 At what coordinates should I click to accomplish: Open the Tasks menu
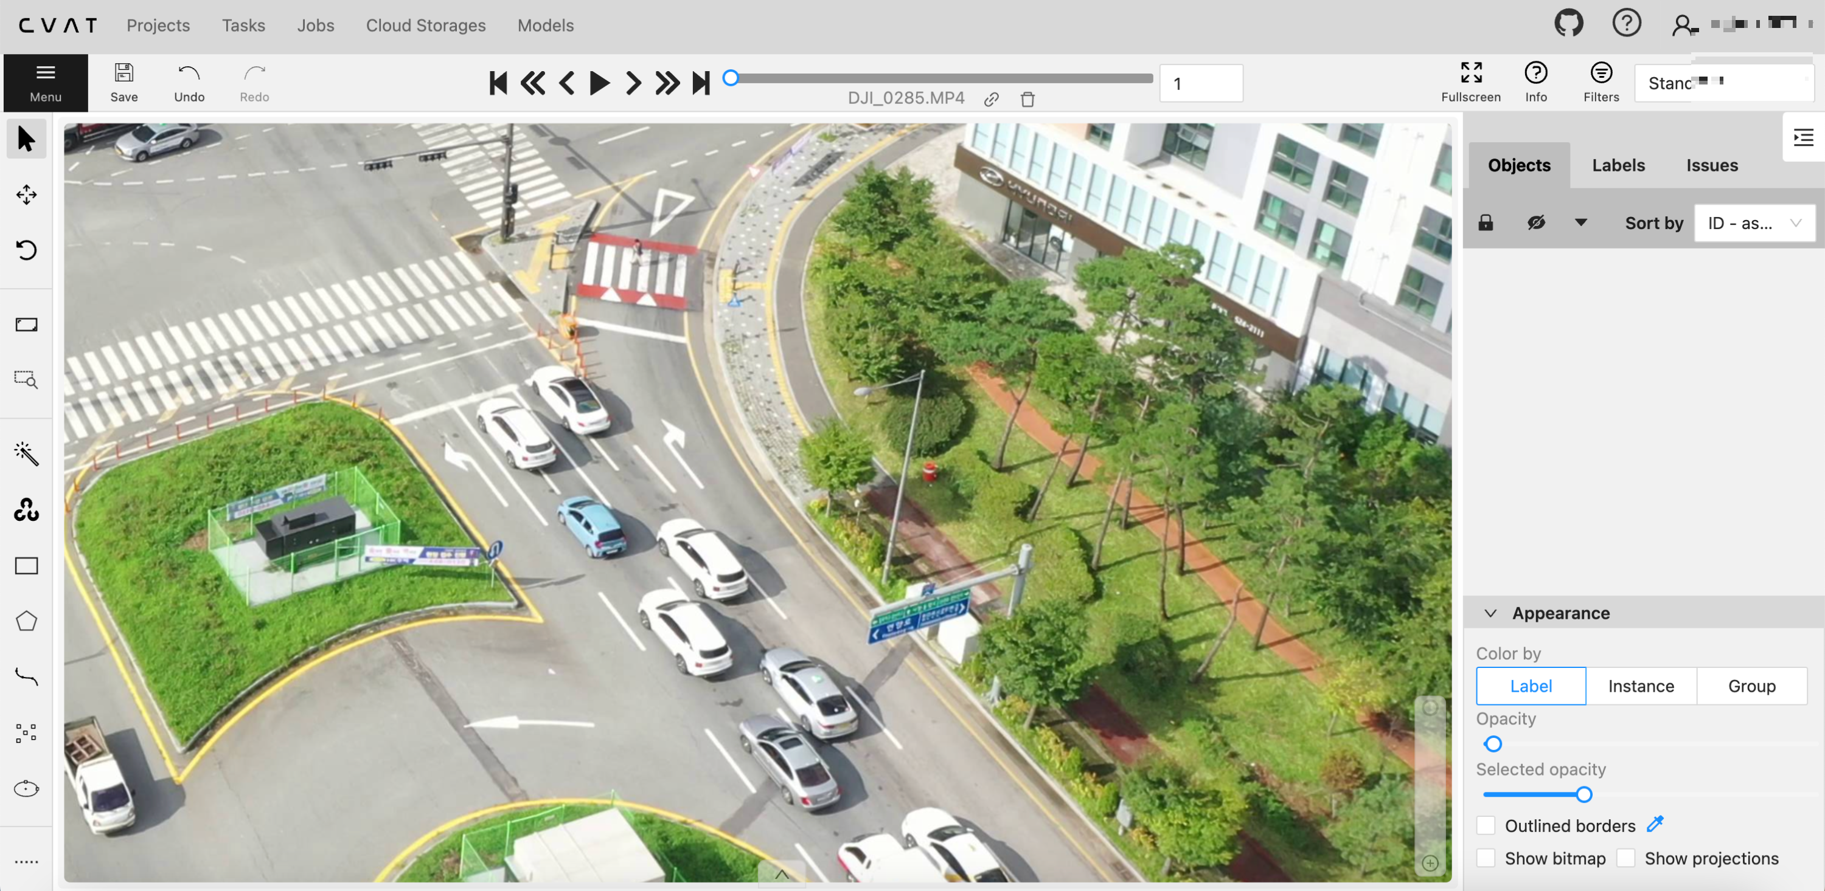click(x=243, y=26)
